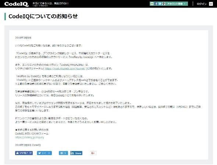Click the CodeIQ お問い合わせフォーム text line
The height and width of the screenshot is (165, 217).
(x=32, y=134)
